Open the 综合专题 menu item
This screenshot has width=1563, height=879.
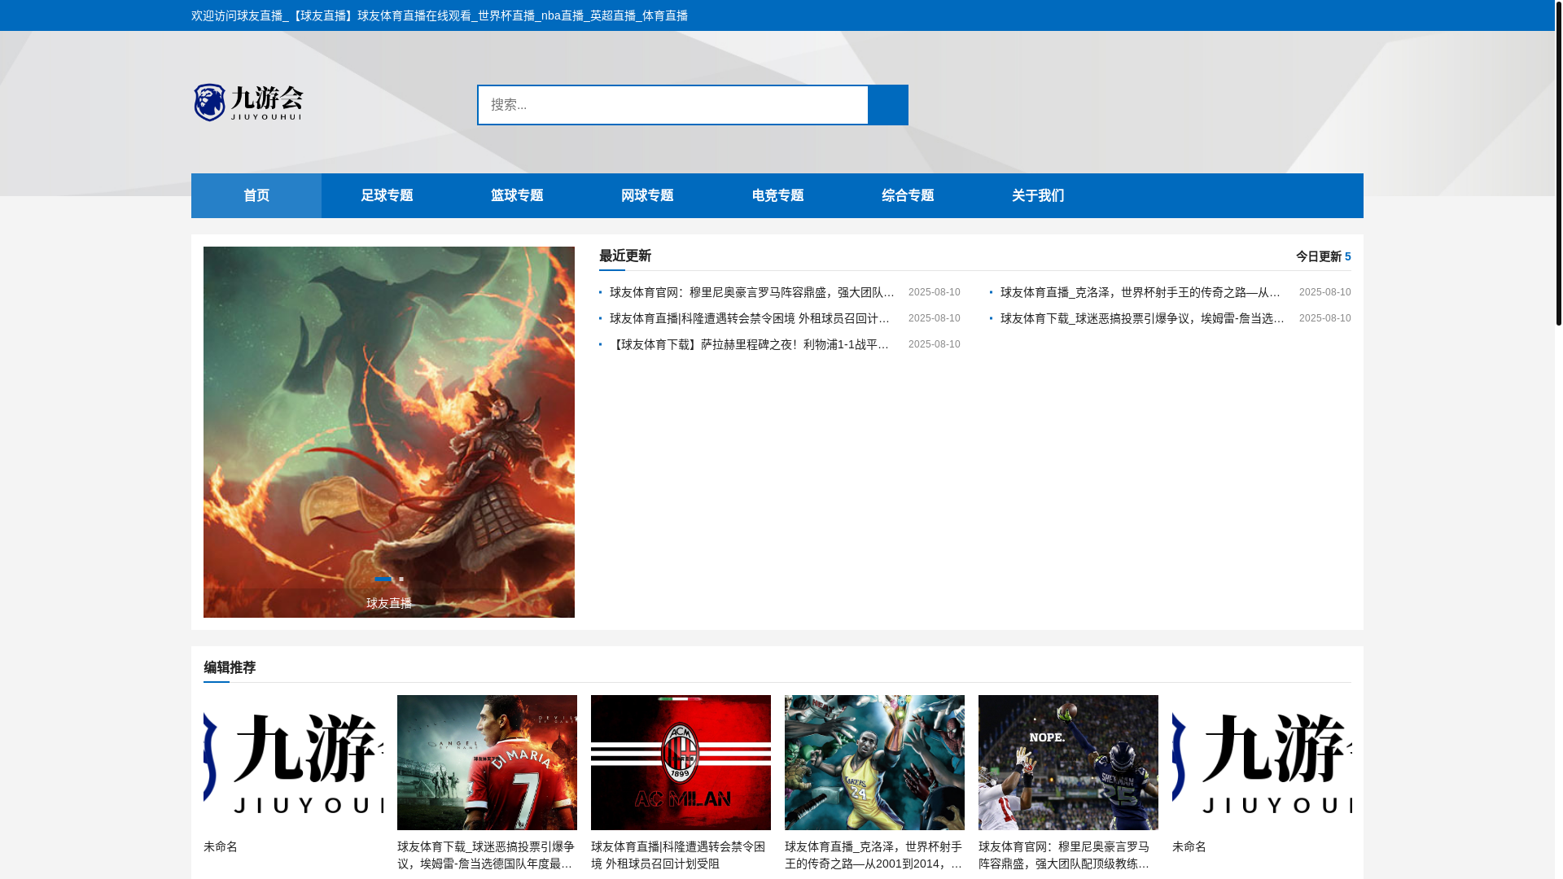point(908,195)
